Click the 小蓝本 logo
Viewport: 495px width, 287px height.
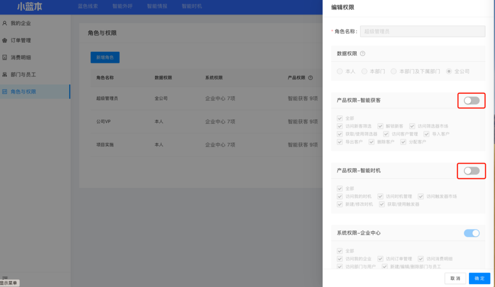[x=30, y=7]
